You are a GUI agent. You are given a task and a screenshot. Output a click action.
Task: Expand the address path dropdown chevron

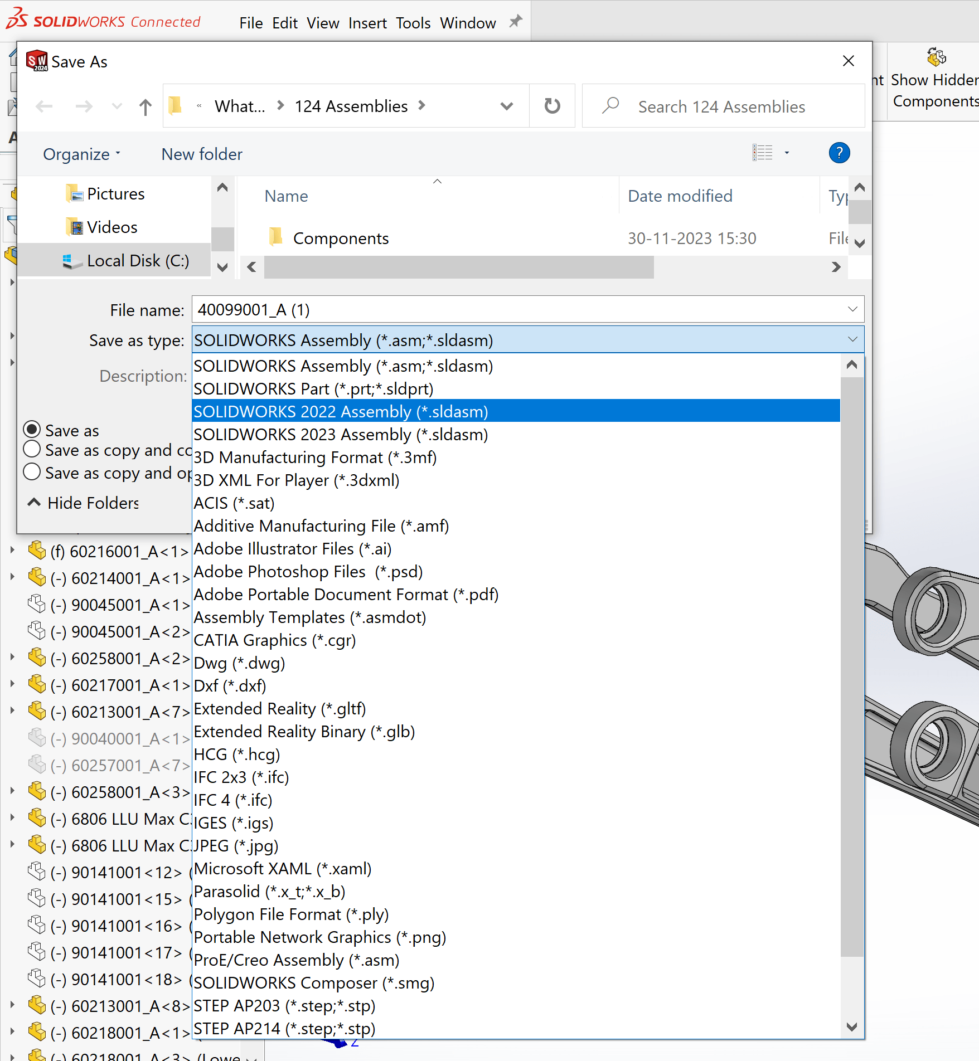pos(506,106)
